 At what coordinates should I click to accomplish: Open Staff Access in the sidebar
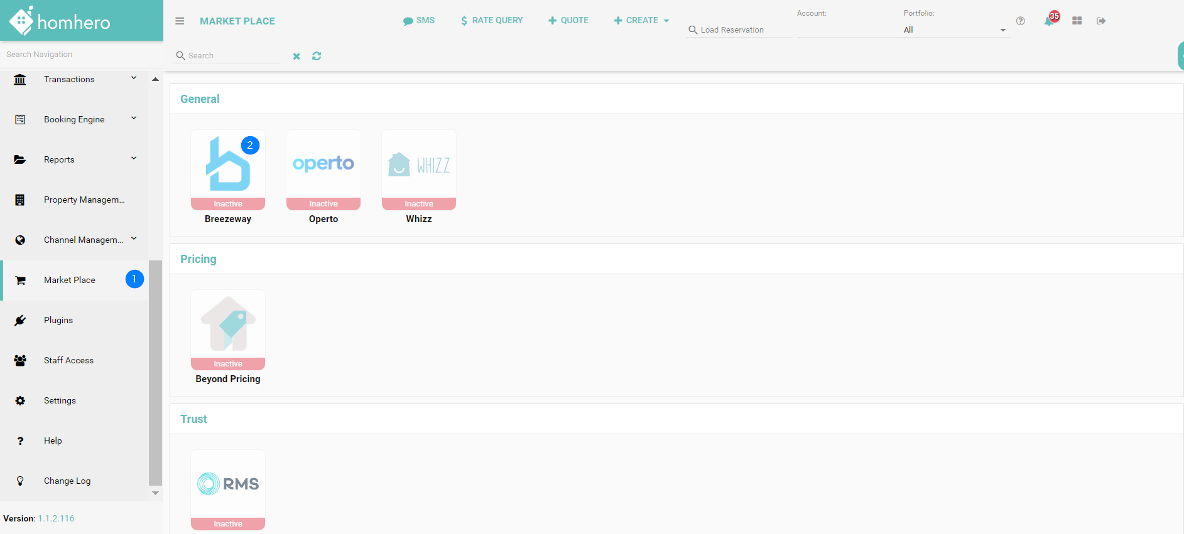(x=68, y=360)
